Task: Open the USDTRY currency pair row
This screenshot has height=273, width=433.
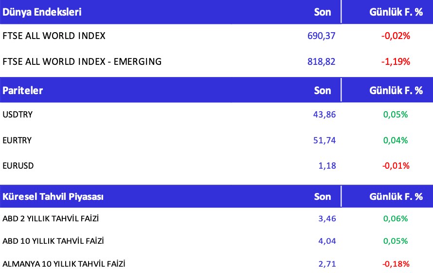Action: point(18,115)
